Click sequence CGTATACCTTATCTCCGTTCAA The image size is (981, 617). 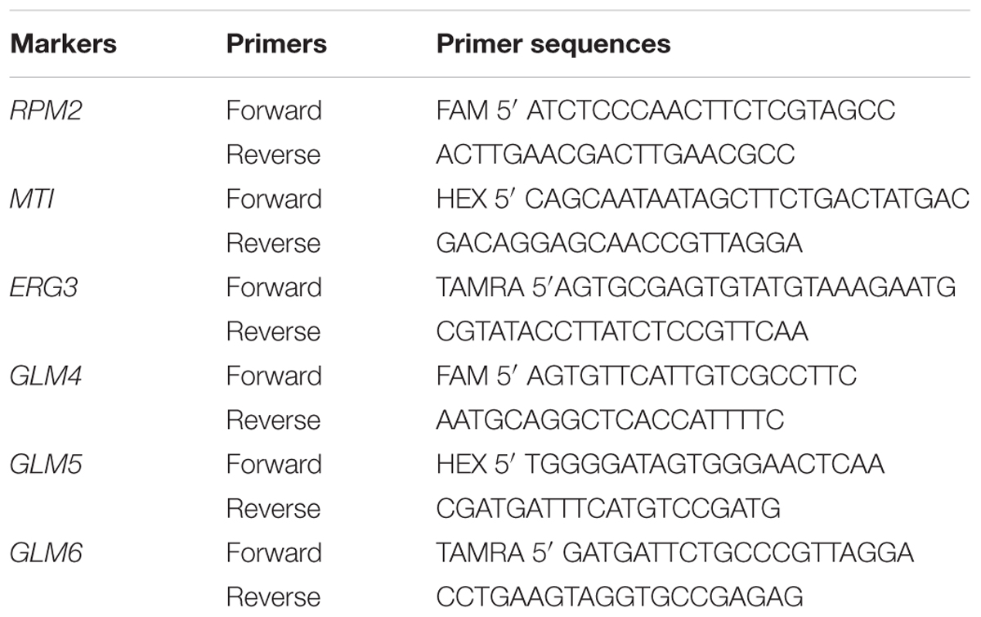click(x=622, y=331)
